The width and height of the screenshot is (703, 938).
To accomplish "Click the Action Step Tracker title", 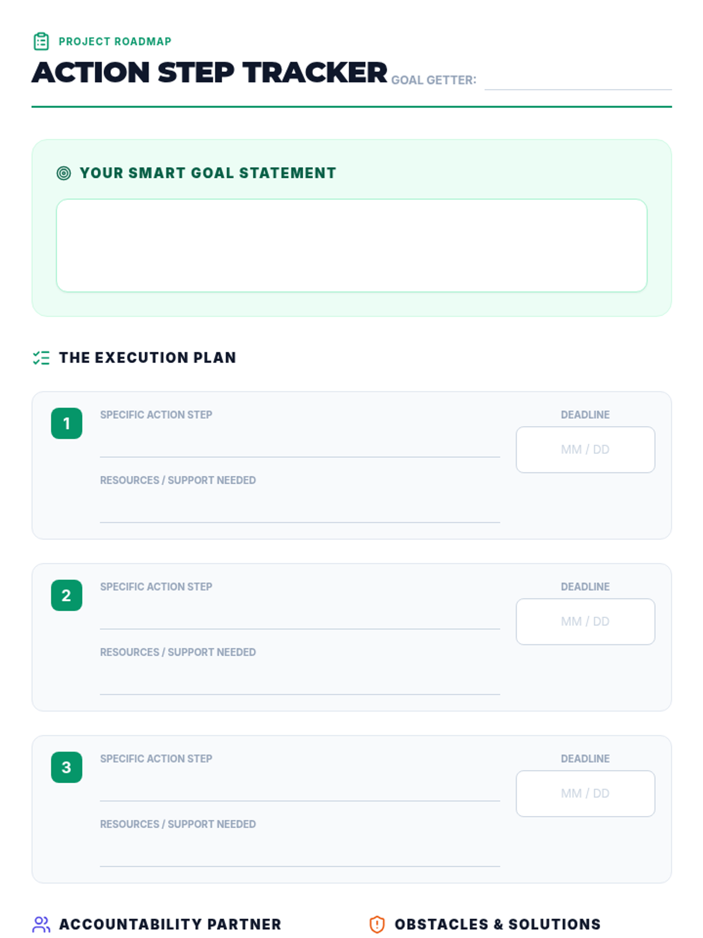I will [209, 73].
